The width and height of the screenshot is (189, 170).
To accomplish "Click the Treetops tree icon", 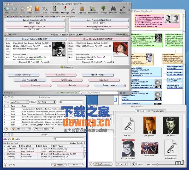I will tap(103, 9).
